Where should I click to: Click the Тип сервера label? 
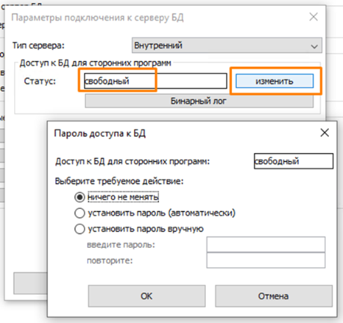[x=39, y=46]
